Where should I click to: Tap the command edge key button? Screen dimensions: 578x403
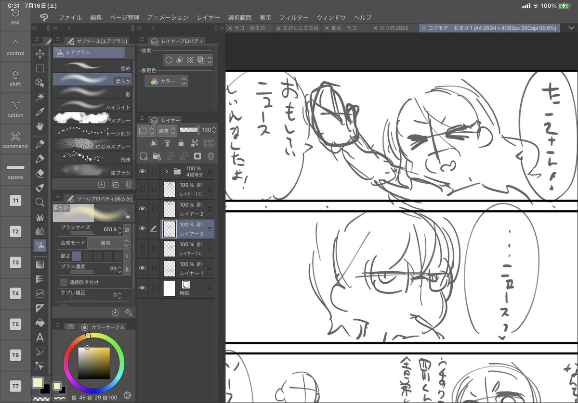pyautogui.click(x=15, y=139)
